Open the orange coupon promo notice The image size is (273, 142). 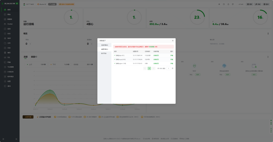(67, 4)
